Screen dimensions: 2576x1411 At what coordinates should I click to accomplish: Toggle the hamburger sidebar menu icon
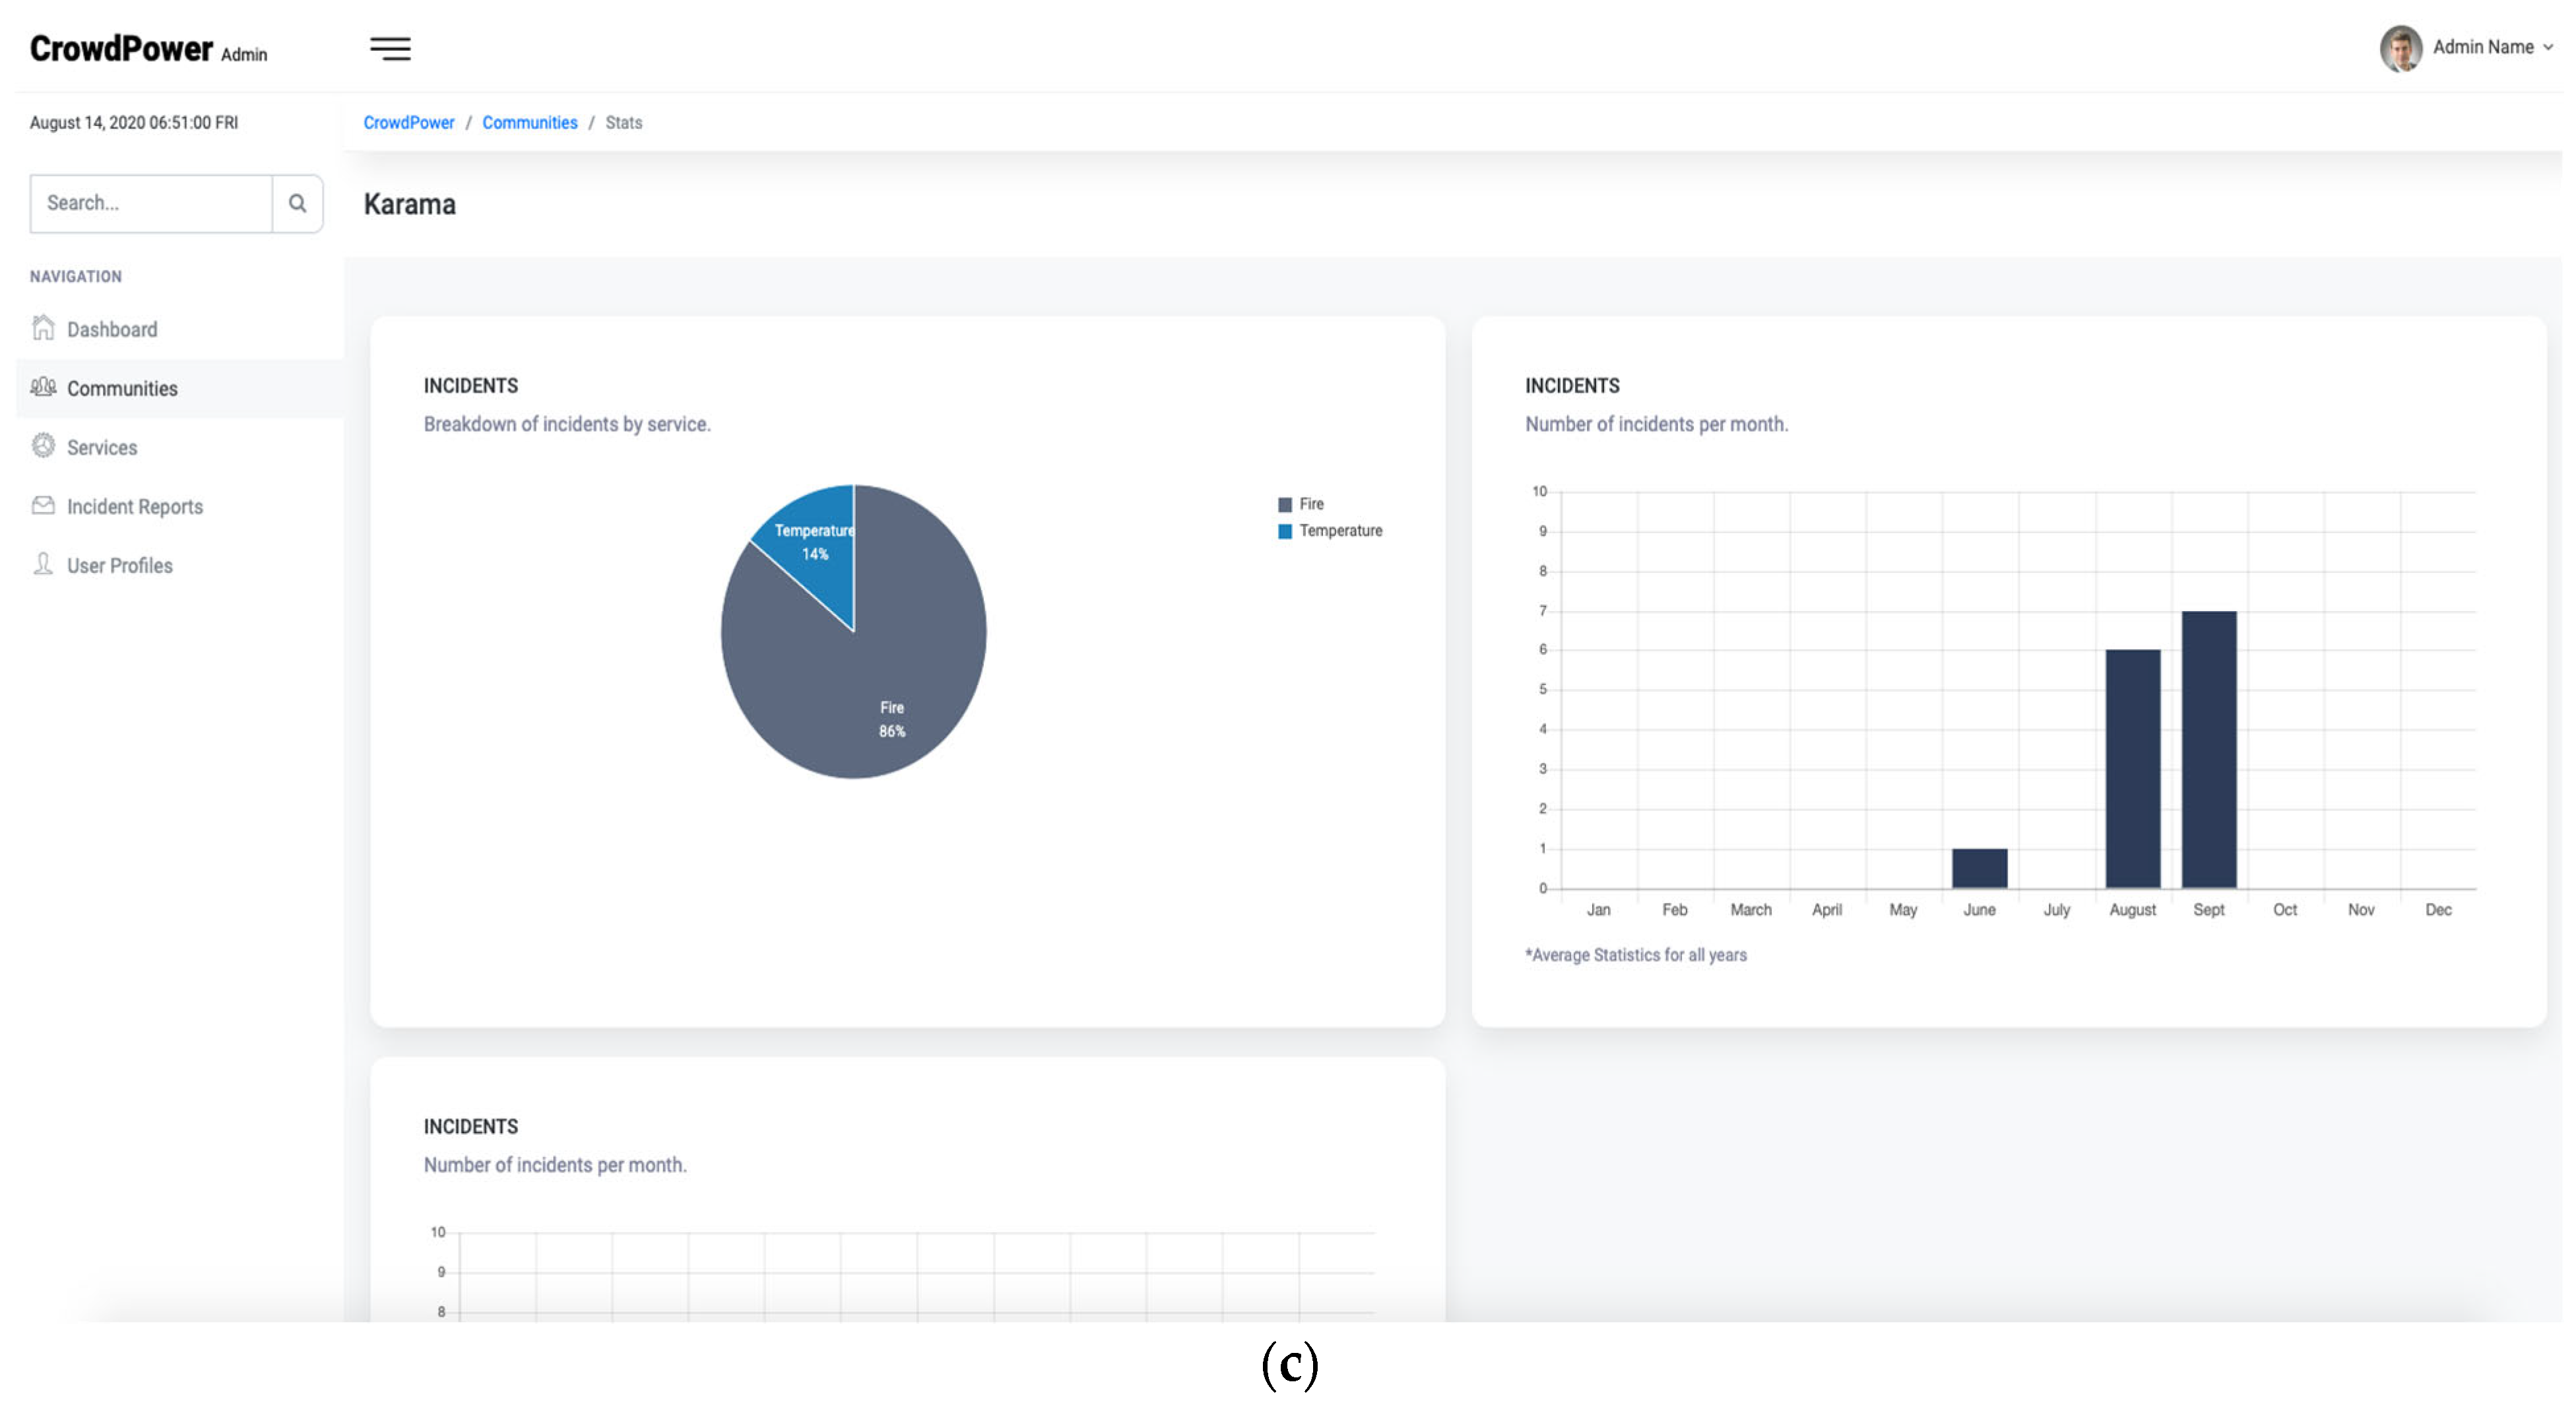tap(390, 48)
